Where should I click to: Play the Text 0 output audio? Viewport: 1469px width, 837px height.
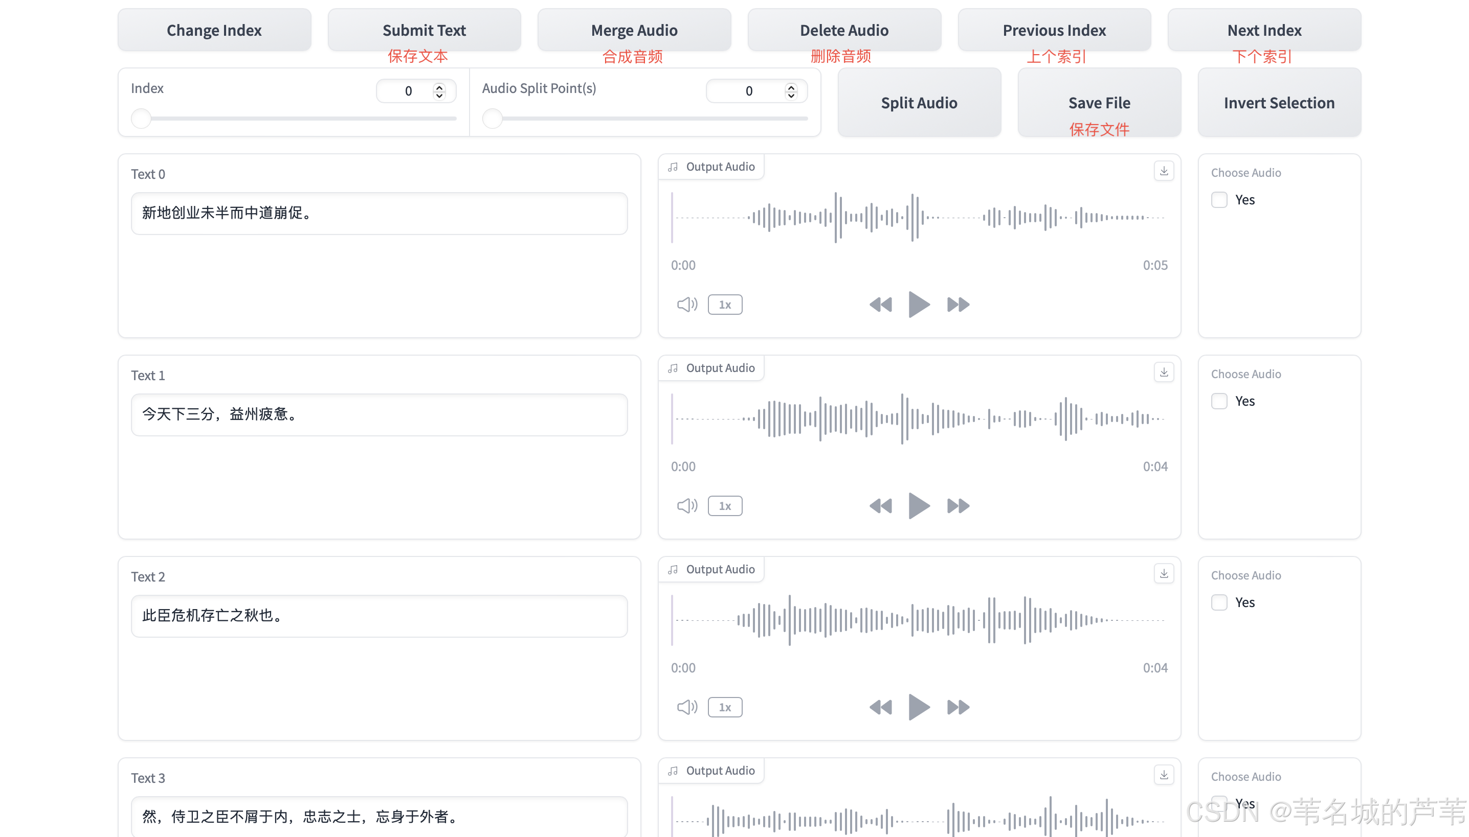point(918,304)
